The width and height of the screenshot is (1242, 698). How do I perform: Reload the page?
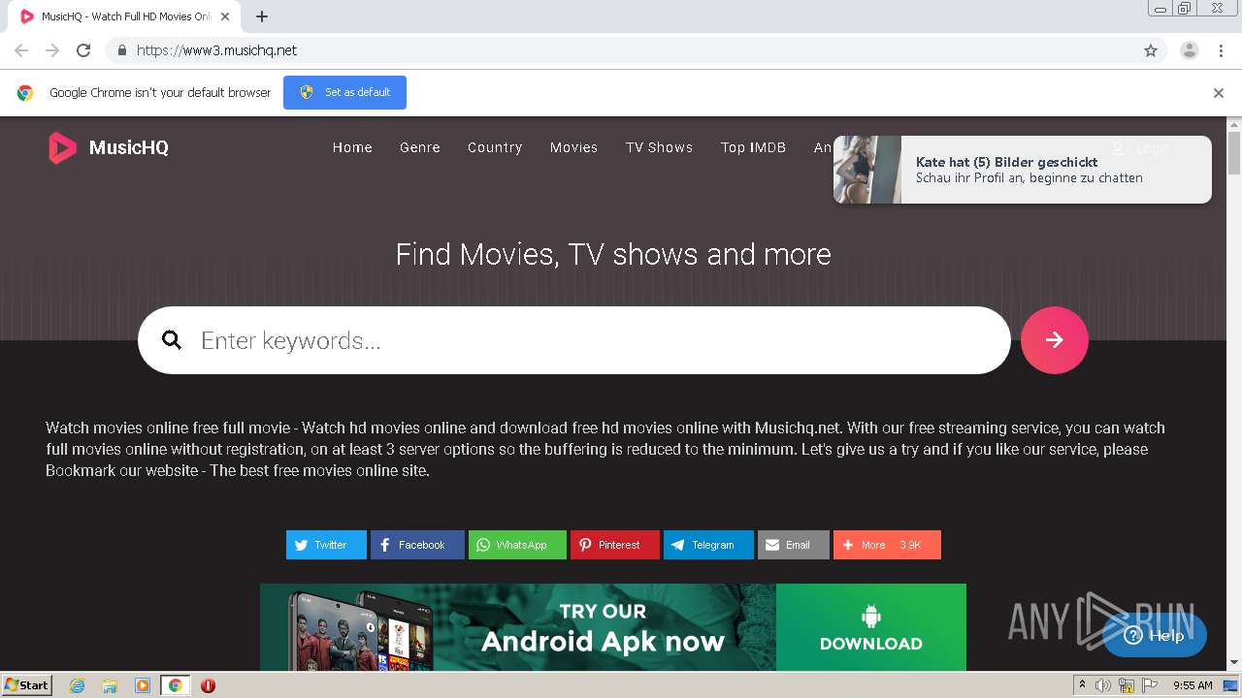tap(83, 50)
